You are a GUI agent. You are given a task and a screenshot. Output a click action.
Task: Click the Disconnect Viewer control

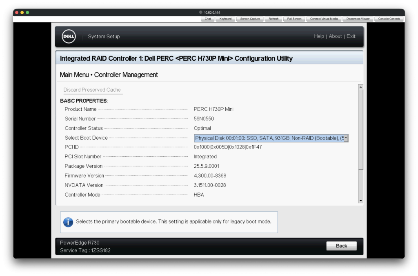357,18
